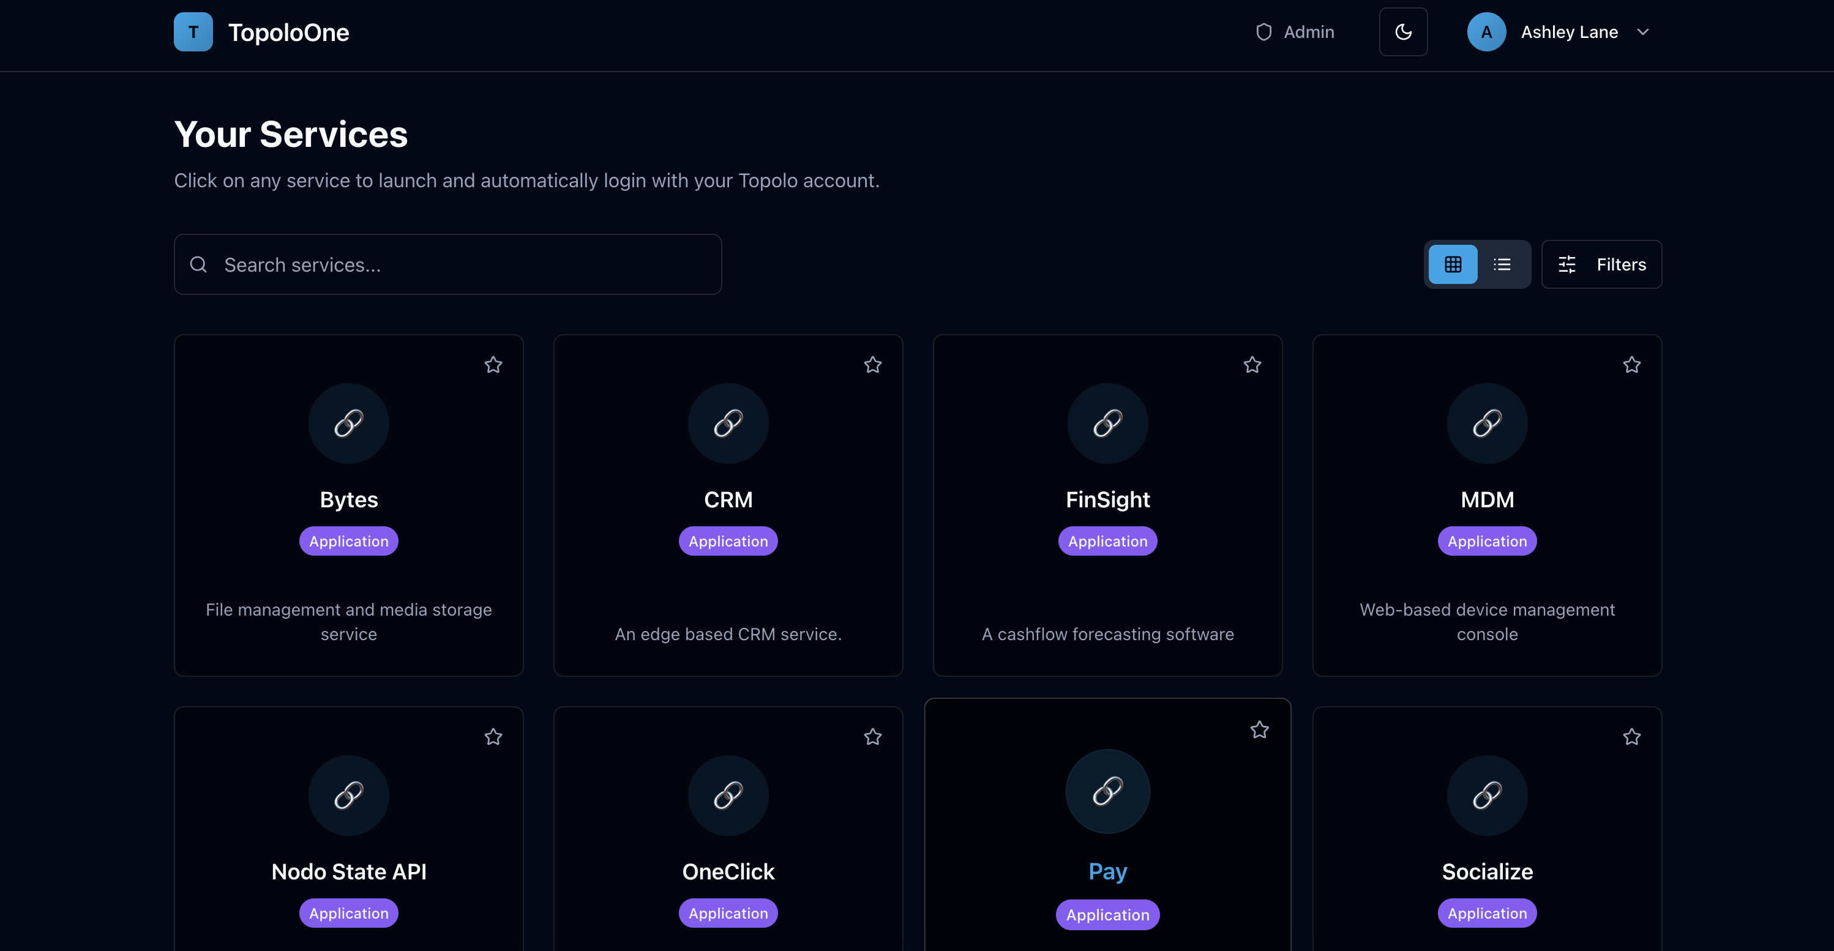The width and height of the screenshot is (1834, 951).
Task: Toggle dark mode moon button
Action: tap(1402, 32)
